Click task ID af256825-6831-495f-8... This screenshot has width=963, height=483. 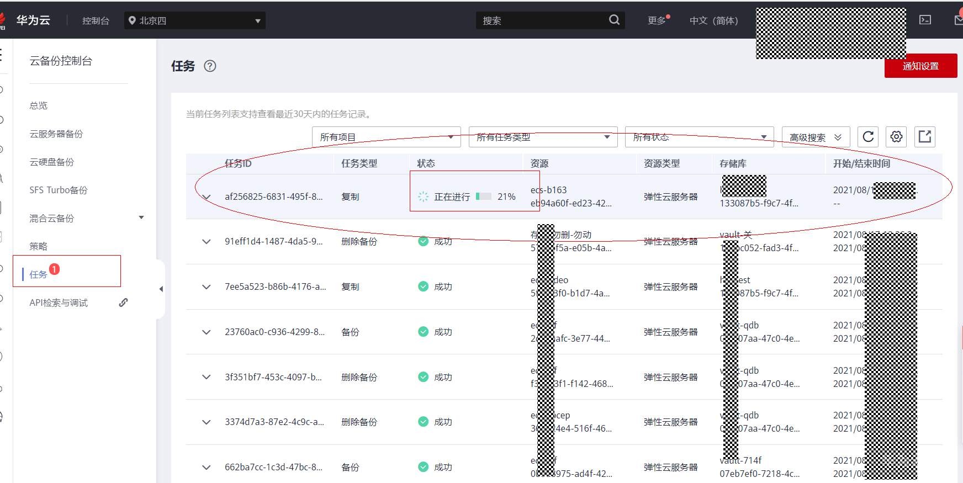click(x=273, y=197)
